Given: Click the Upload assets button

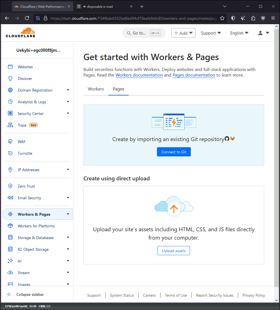Looking at the screenshot, I should coord(174,251).
